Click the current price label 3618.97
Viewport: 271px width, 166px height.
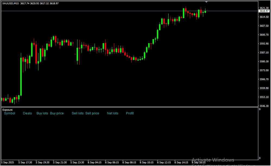pyautogui.click(x=264, y=11)
